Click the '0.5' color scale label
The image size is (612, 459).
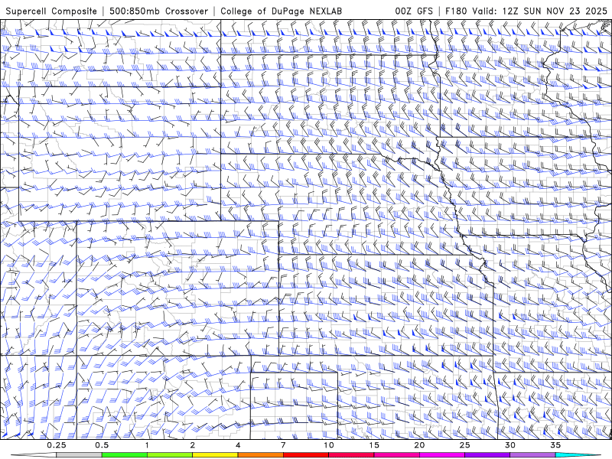(102, 445)
